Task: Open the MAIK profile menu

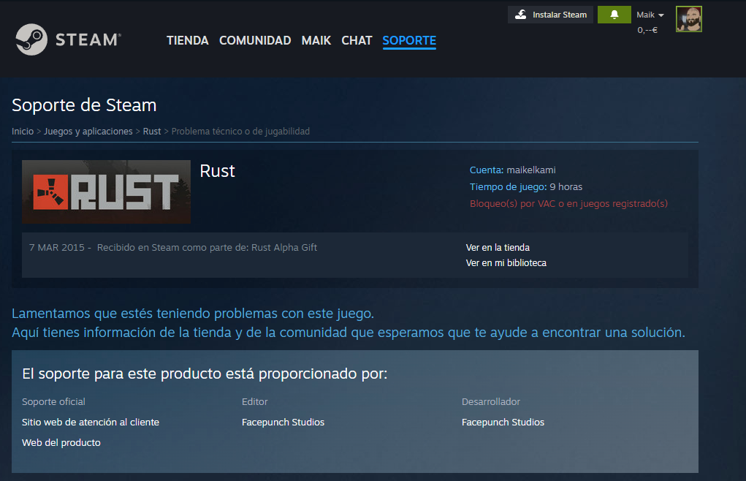Action: click(x=316, y=40)
